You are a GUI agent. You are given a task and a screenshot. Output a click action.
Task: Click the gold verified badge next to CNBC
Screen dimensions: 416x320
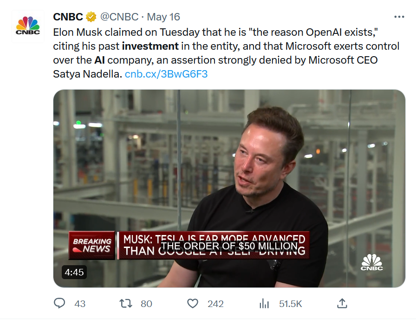point(91,17)
